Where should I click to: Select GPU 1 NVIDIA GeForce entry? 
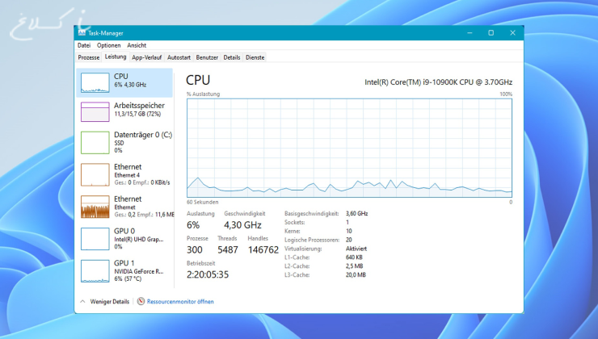(x=124, y=271)
